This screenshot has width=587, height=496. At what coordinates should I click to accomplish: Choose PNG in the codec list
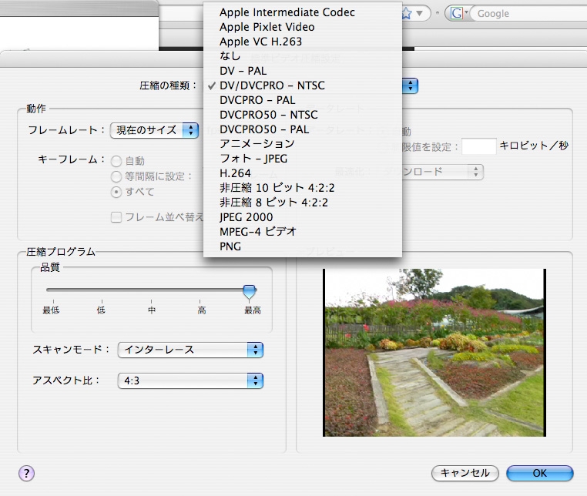[230, 246]
